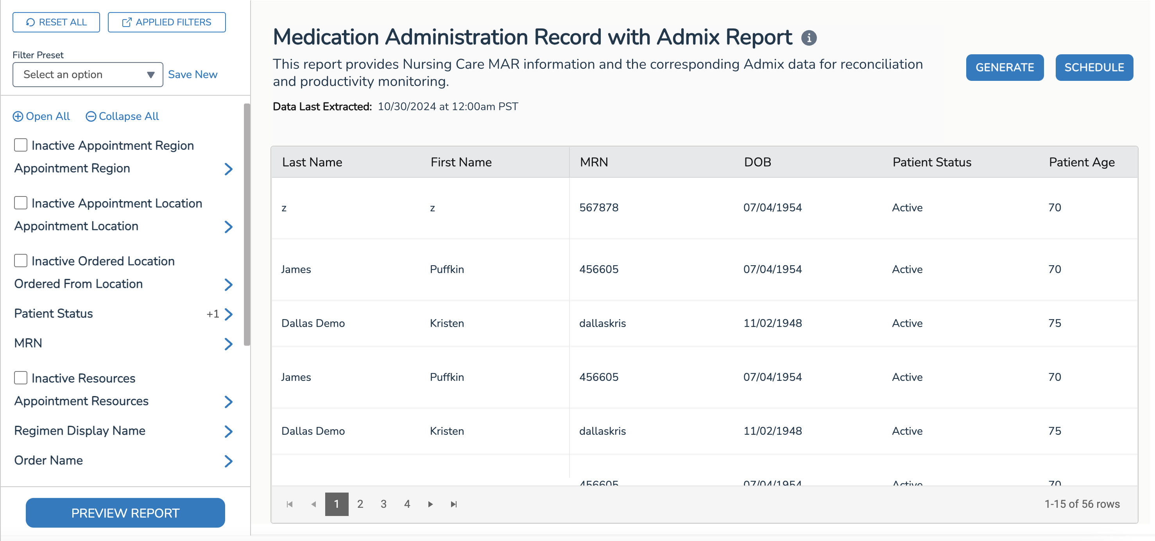Click Save New preset link
1155x541 pixels.
[192, 74]
